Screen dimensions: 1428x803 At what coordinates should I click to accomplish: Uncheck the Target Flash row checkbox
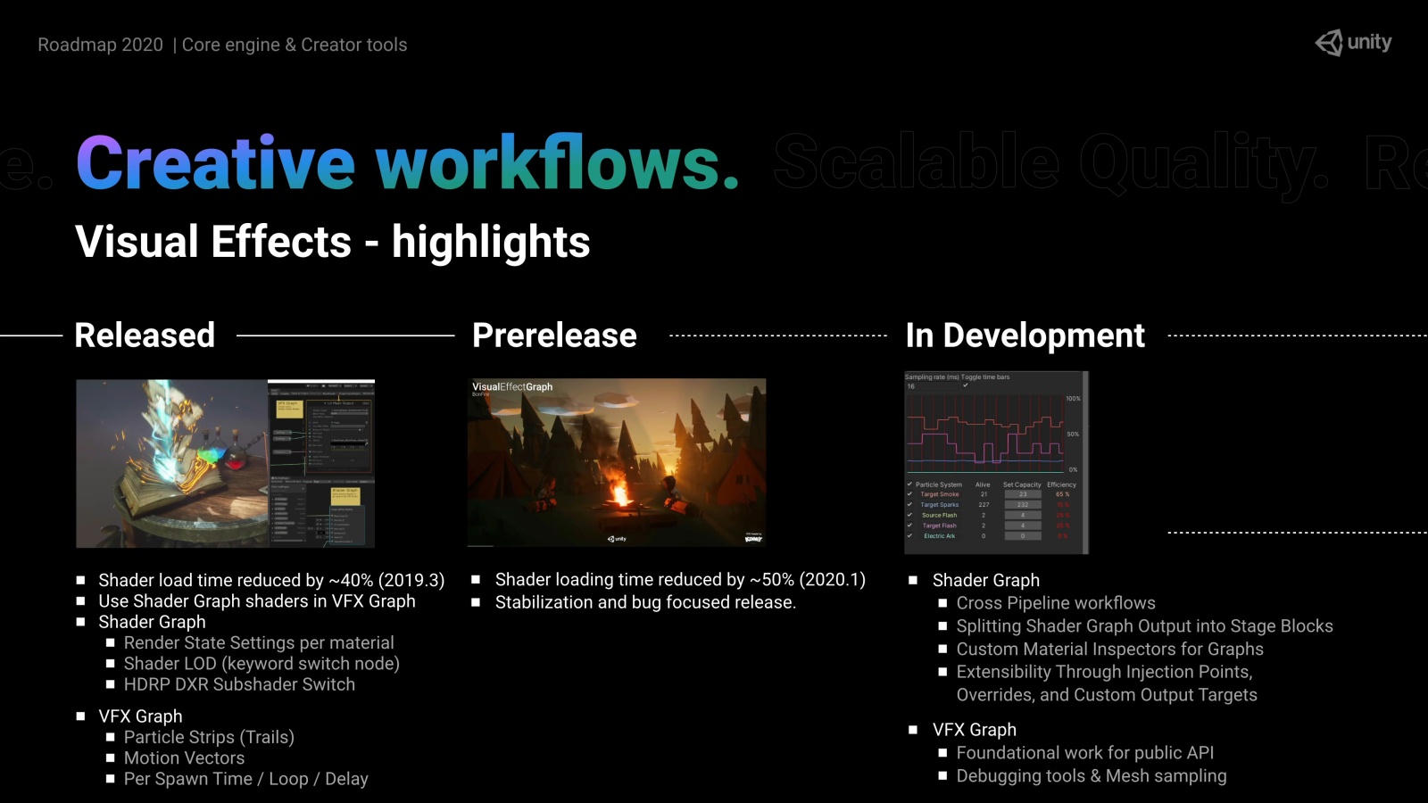909,526
